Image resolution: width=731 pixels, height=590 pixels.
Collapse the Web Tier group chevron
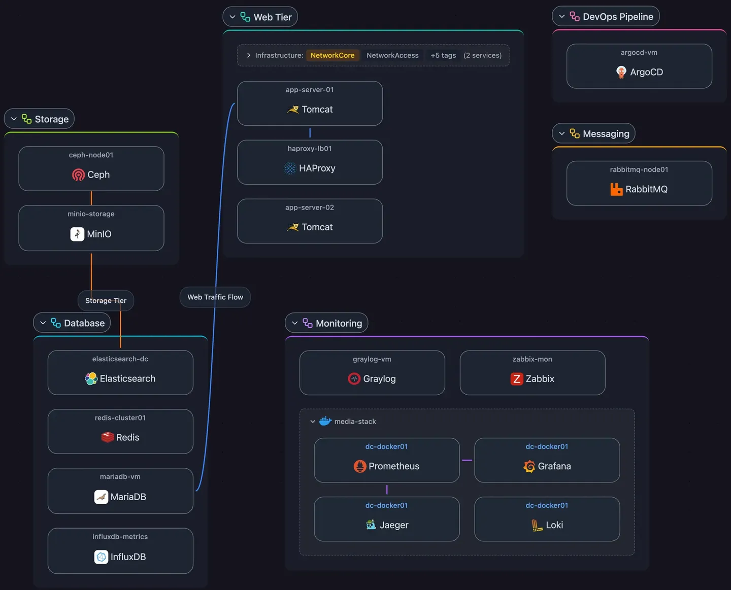pyautogui.click(x=232, y=17)
